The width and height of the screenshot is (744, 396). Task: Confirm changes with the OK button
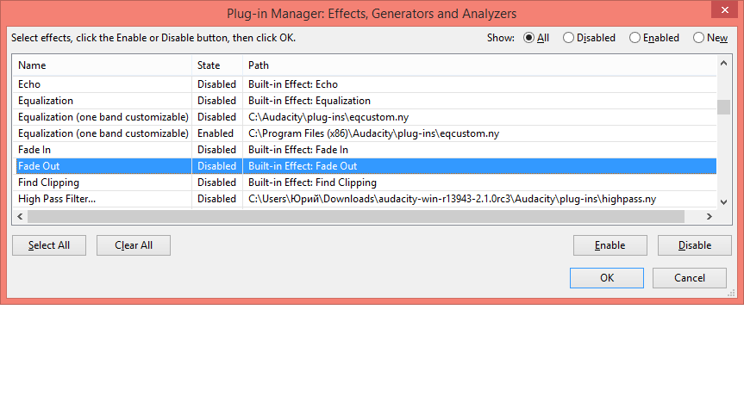[x=606, y=278]
